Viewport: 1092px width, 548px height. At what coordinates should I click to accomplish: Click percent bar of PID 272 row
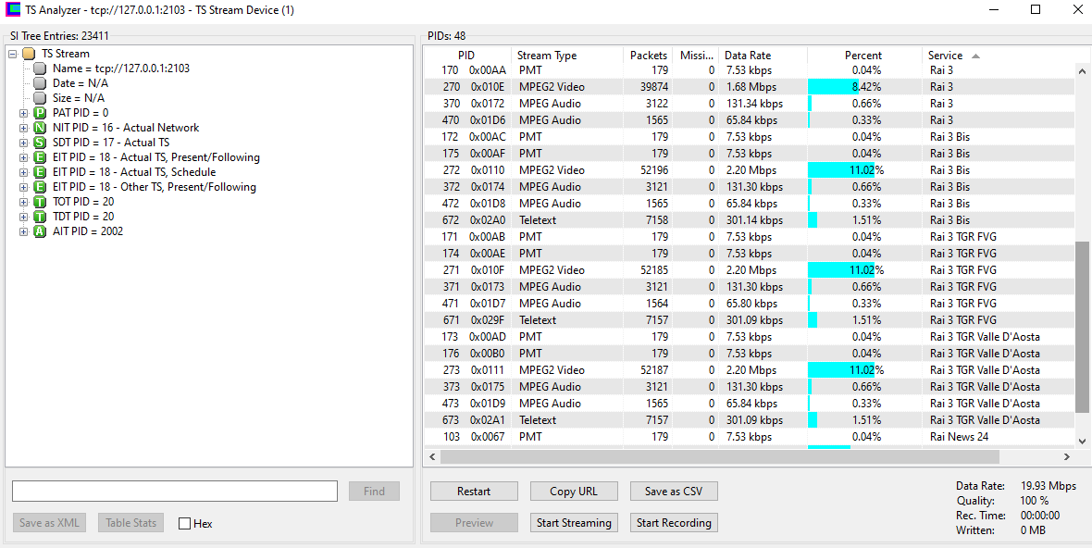(x=841, y=170)
